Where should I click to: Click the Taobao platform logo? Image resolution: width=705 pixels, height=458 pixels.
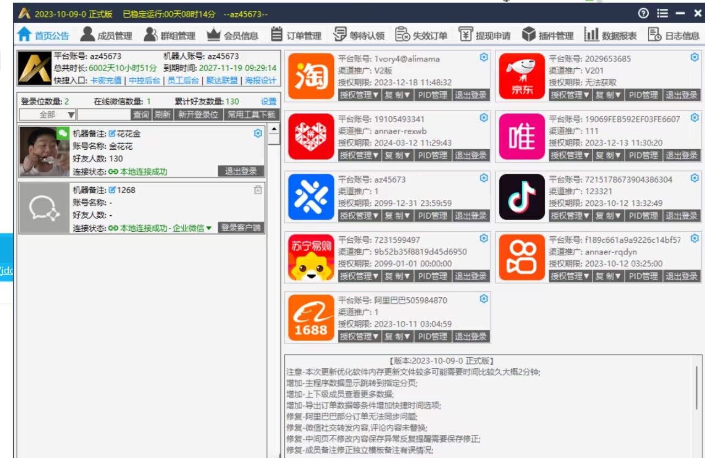(x=311, y=77)
